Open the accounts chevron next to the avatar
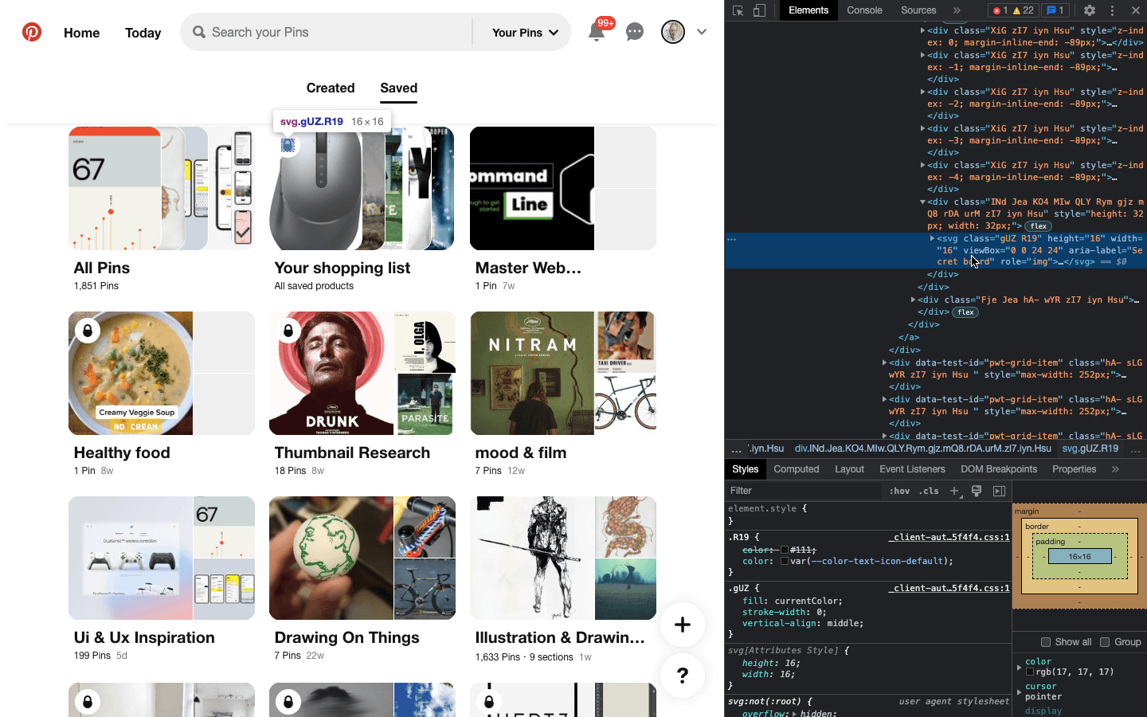This screenshot has height=717, width=1147. [702, 32]
